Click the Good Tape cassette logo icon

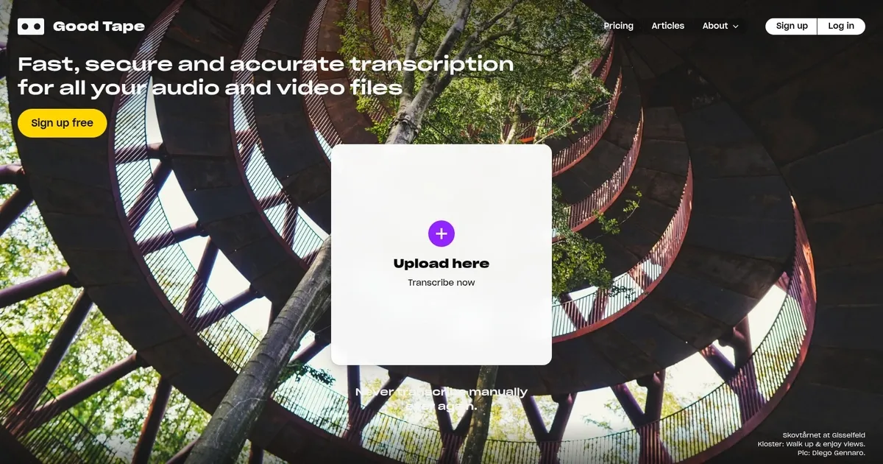coord(31,27)
